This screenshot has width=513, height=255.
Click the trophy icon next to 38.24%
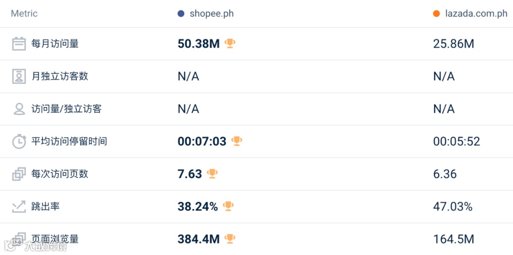click(x=228, y=206)
